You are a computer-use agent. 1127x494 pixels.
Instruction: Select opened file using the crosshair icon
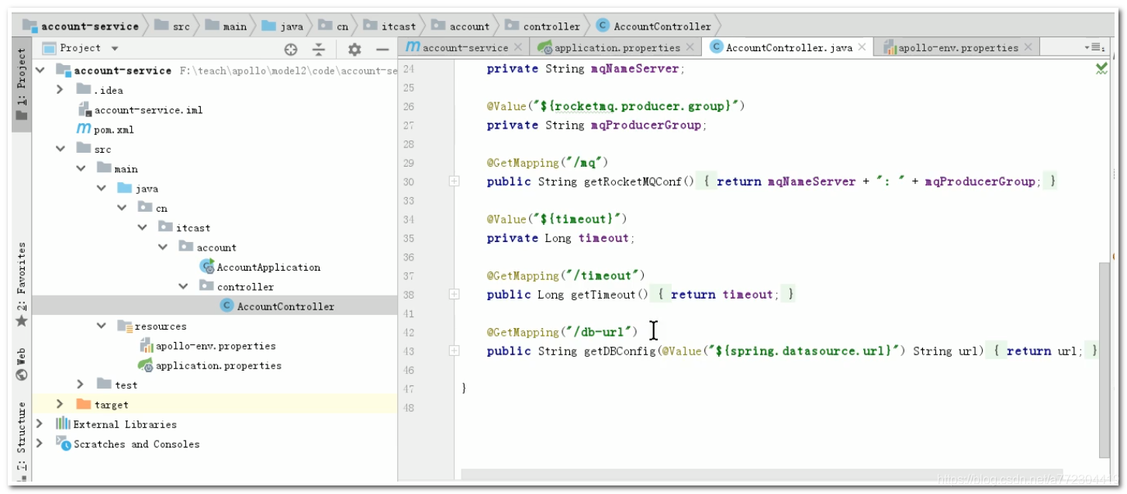(x=289, y=48)
